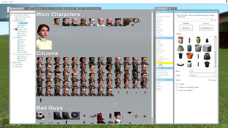Select Wheels under Builder
The height and width of the screenshot is (128, 228).
click(22, 50)
